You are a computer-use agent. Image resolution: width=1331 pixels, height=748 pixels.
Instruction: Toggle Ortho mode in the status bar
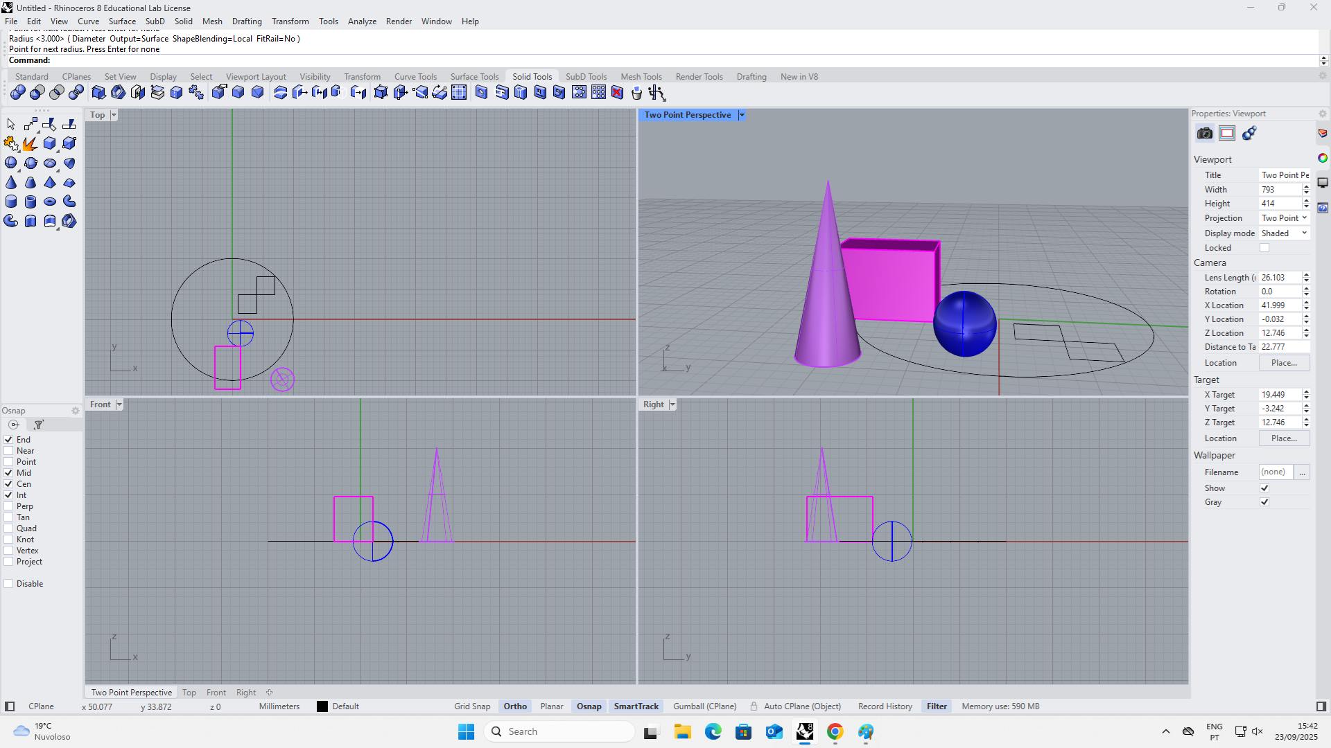coord(514,706)
